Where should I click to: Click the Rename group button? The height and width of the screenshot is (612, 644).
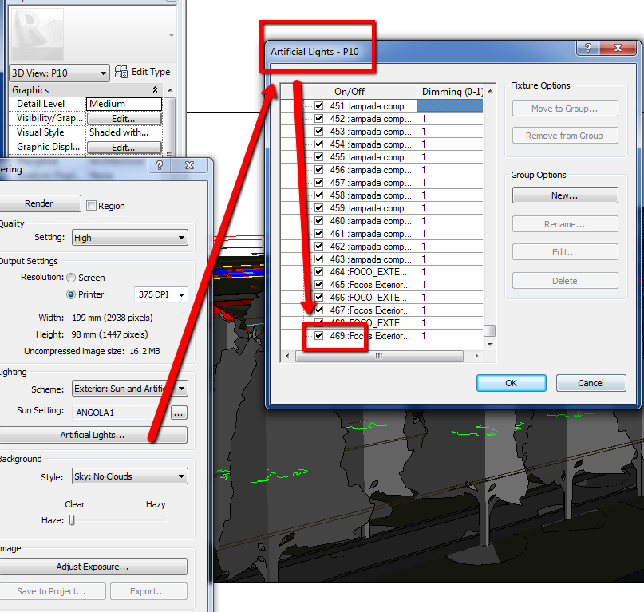pyautogui.click(x=565, y=224)
